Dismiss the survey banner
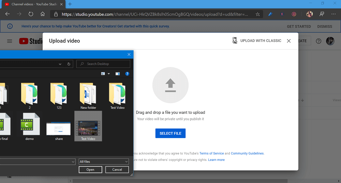The height and width of the screenshot is (183, 341). 325,27
